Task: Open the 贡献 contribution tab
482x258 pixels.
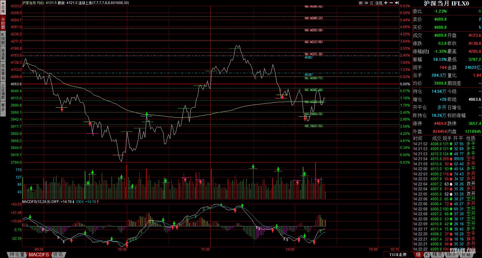Action: point(466,255)
